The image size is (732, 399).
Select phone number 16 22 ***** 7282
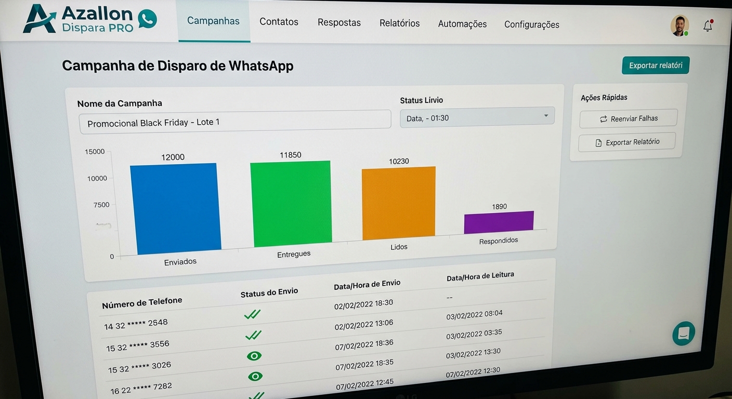[x=141, y=389]
